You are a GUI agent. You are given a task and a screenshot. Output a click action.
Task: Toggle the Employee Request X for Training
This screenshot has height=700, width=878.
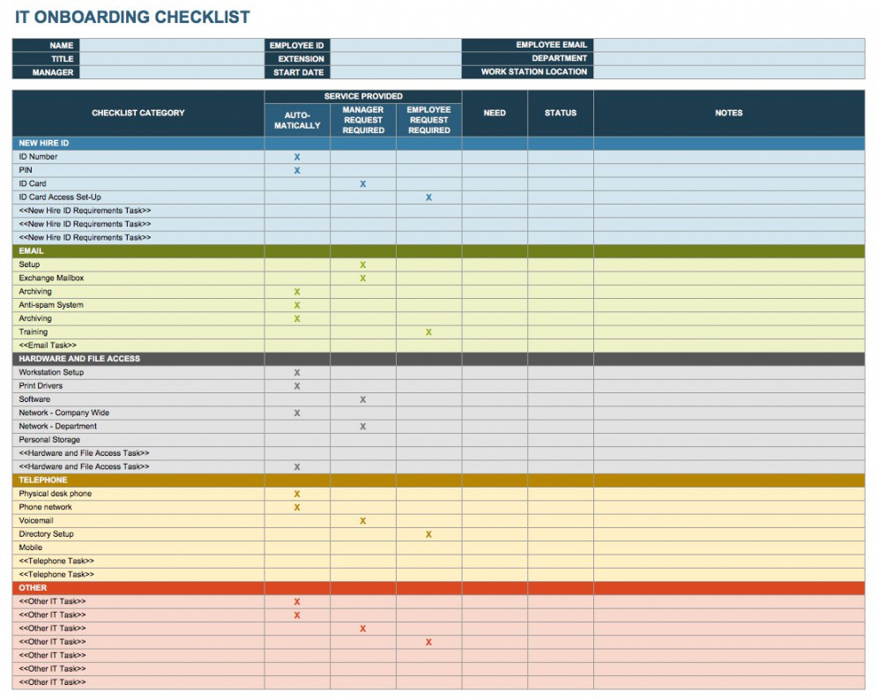click(x=428, y=332)
